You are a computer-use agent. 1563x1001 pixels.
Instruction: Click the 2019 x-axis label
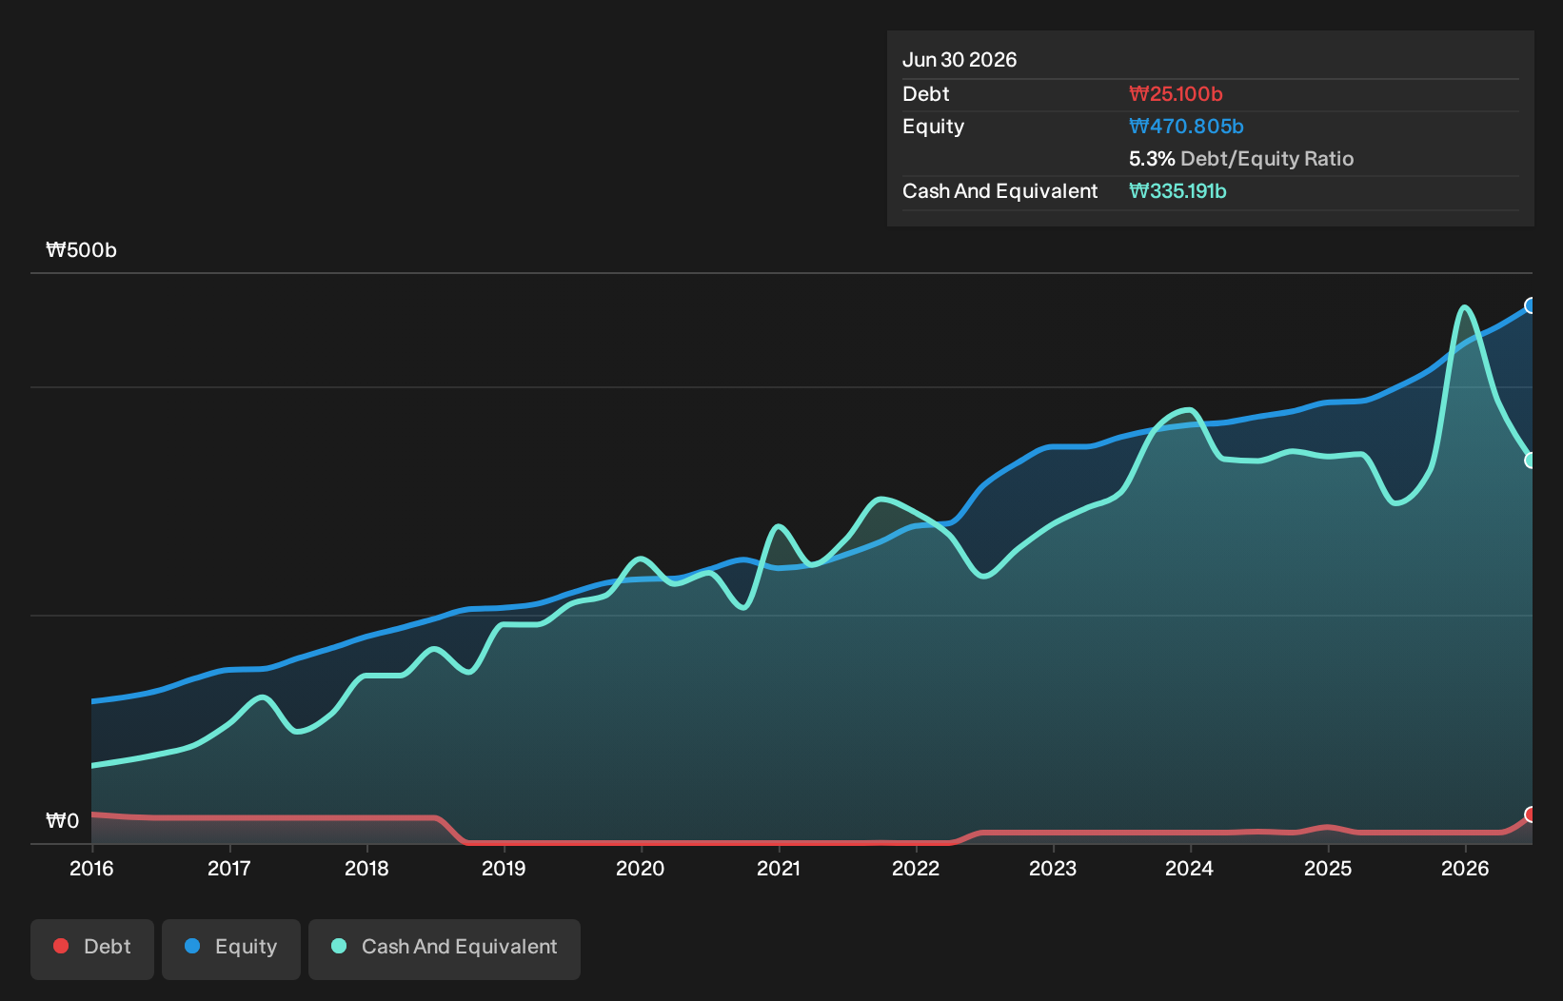[504, 869]
